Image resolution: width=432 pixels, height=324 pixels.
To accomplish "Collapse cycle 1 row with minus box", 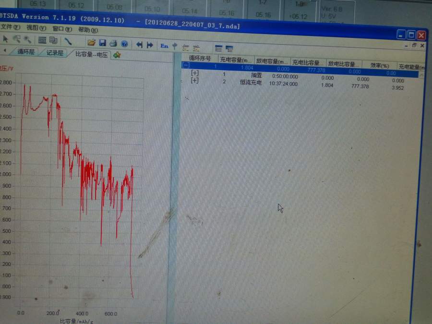I will click(186, 65).
